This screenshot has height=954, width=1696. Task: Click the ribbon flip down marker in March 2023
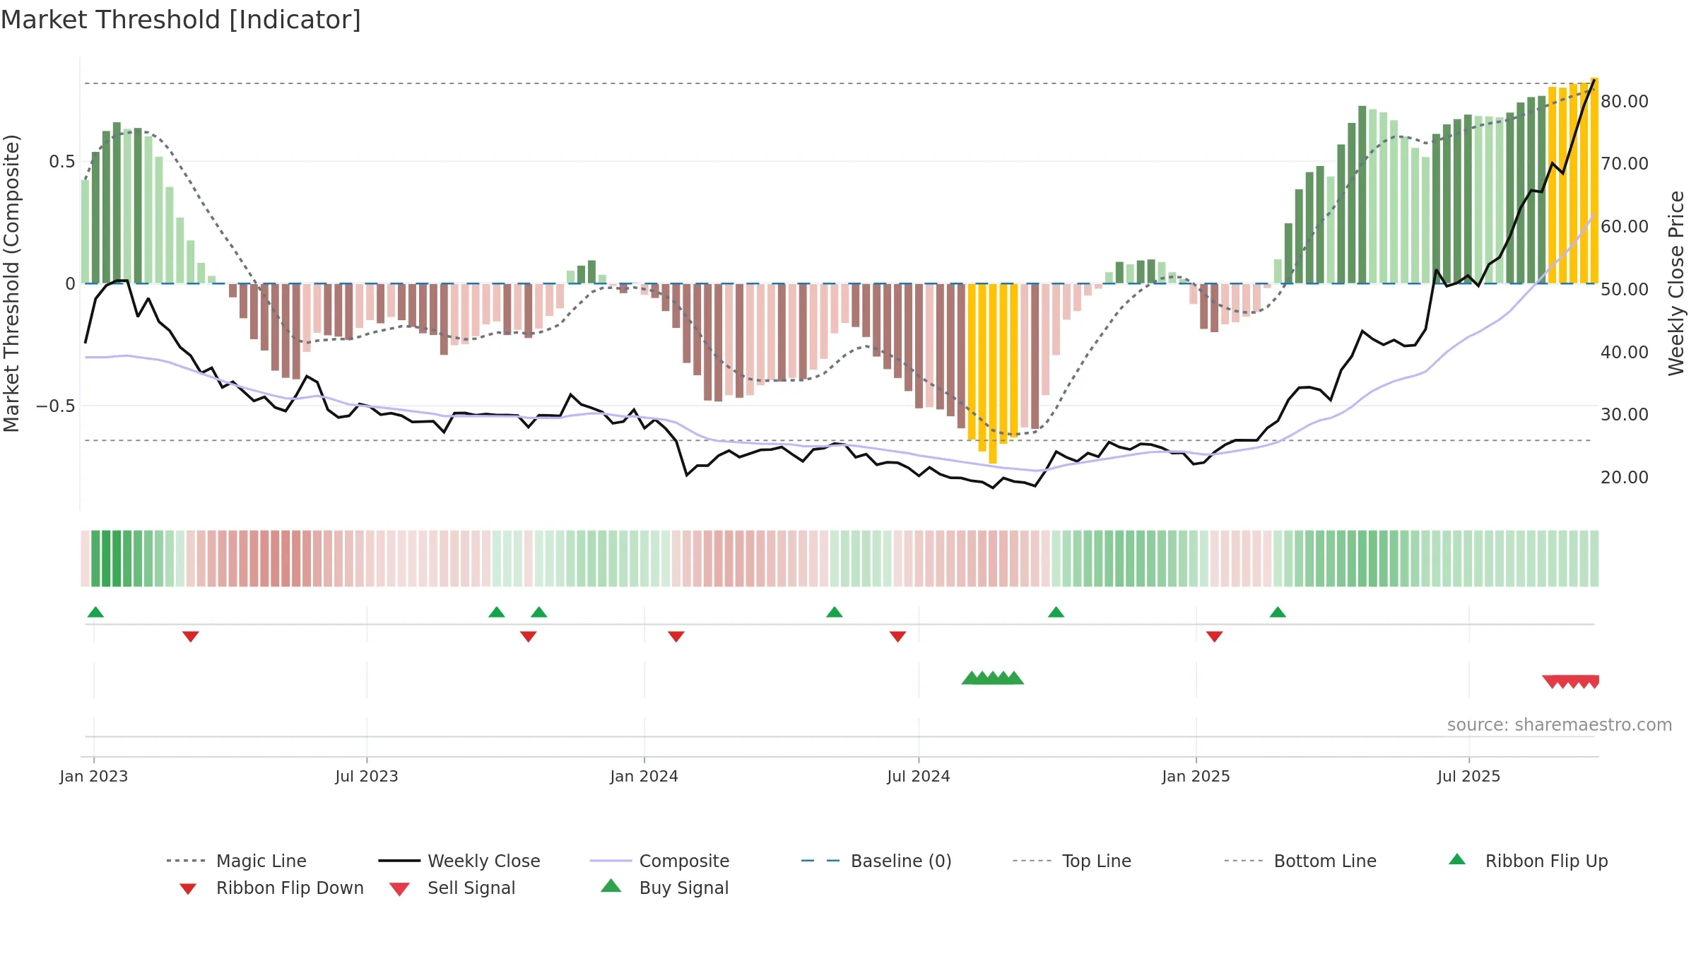191,637
